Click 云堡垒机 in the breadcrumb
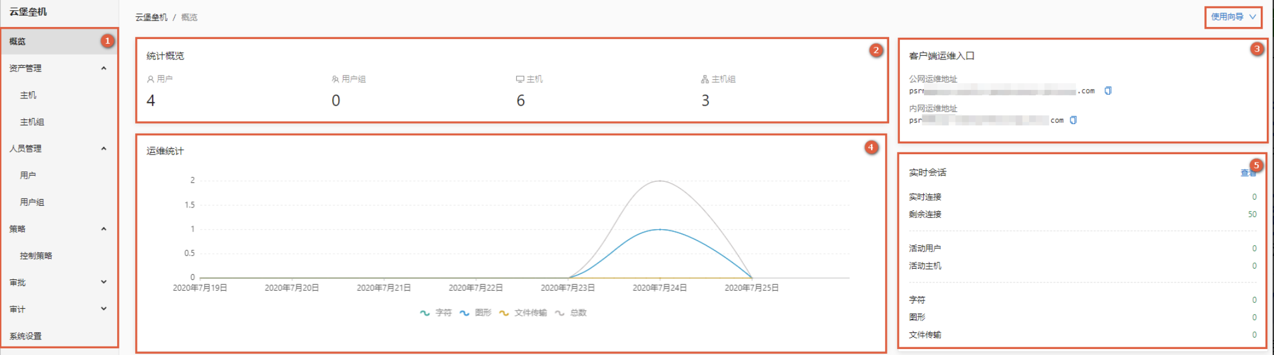Viewport: 1274px width, 355px height. coord(151,17)
